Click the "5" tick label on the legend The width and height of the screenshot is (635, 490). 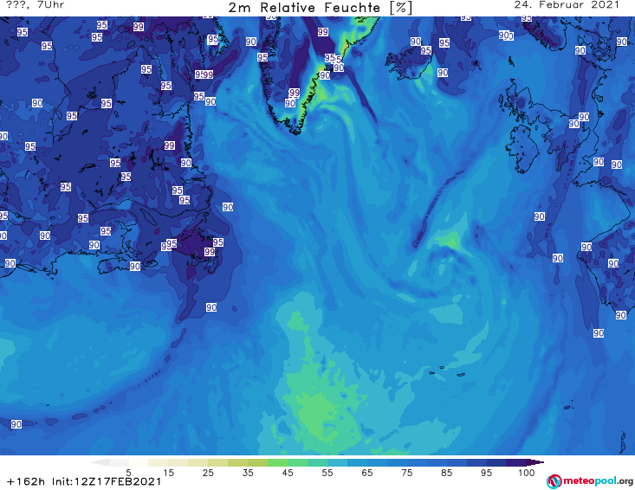[x=128, y=473]
